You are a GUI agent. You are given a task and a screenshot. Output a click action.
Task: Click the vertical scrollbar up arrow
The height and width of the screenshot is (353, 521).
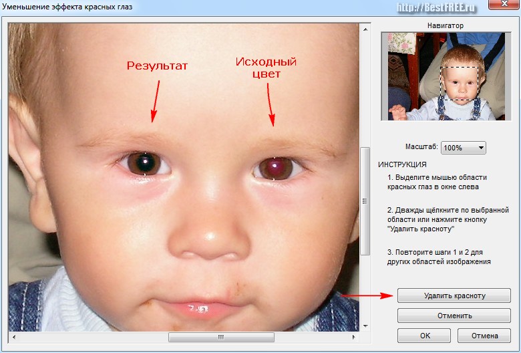coord(365,29)
